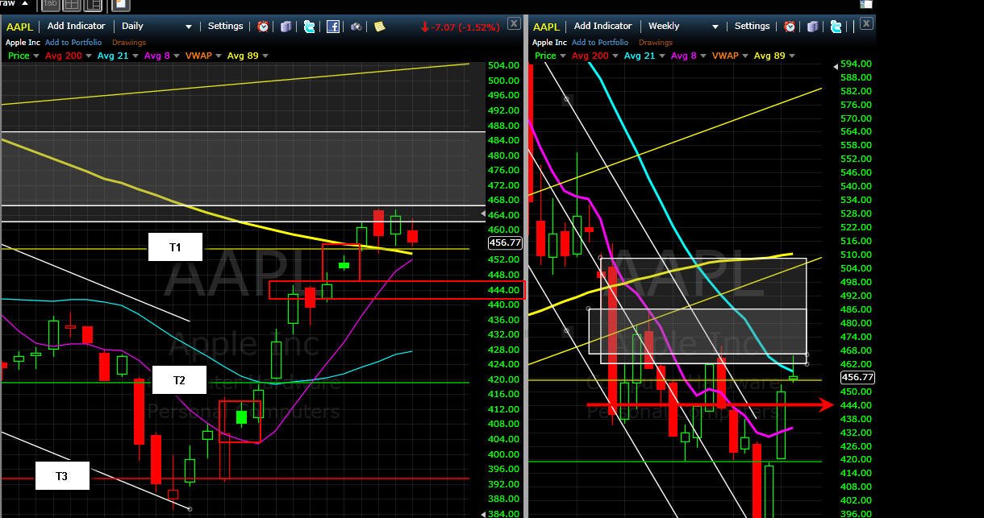Click AAPL ticker symbol in Daily chart
The width and height of the screenshot is (984, 518).
(19, 27)
